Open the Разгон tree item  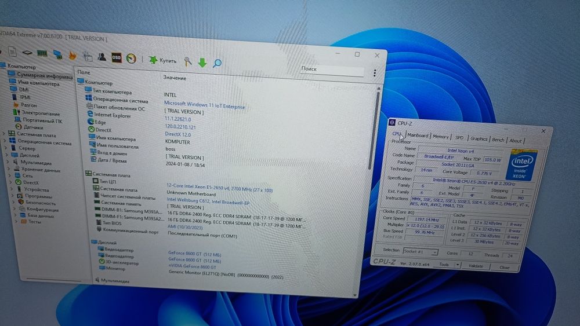click(28, 105)
